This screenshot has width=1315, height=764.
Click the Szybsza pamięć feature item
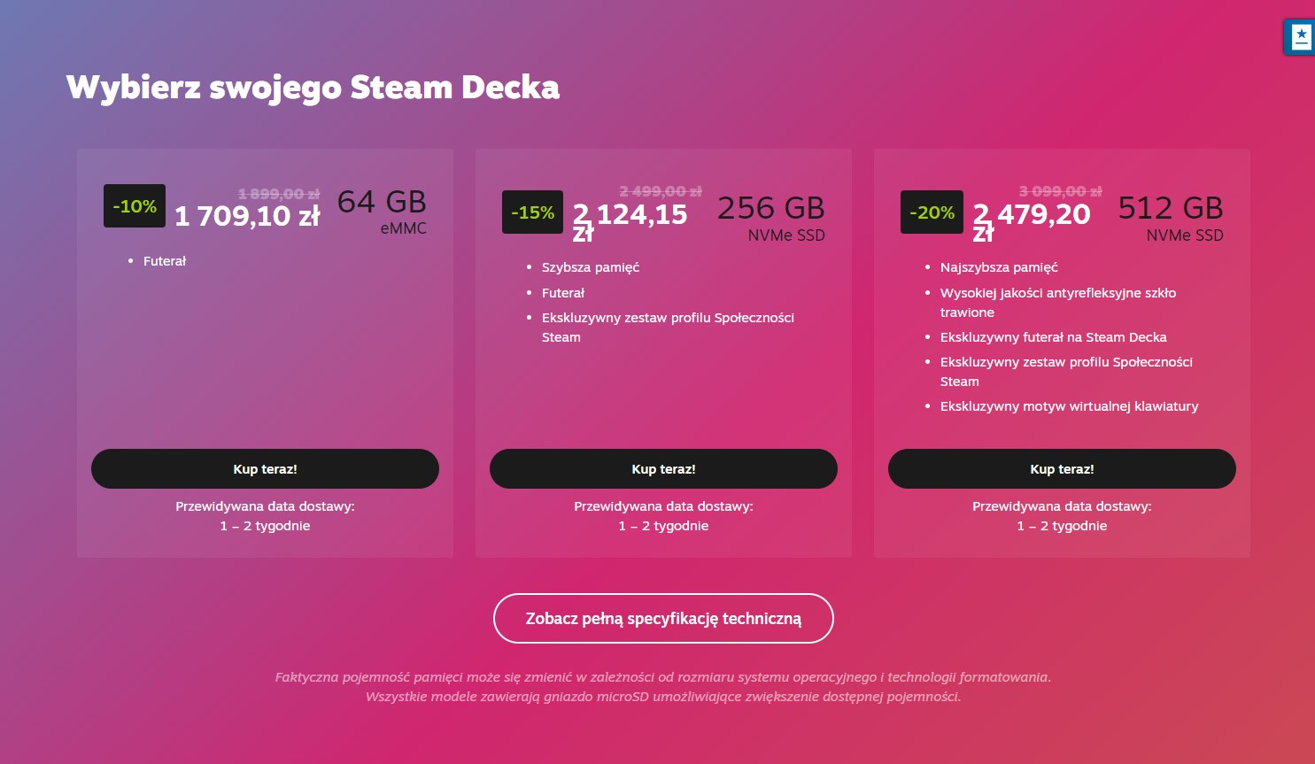591,267
